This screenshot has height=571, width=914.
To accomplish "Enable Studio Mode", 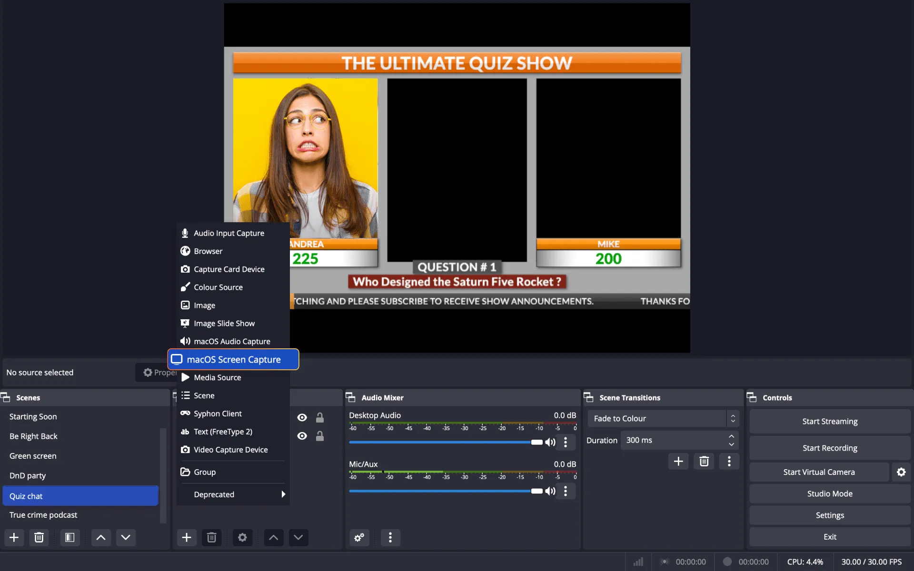I will (830, 494).
